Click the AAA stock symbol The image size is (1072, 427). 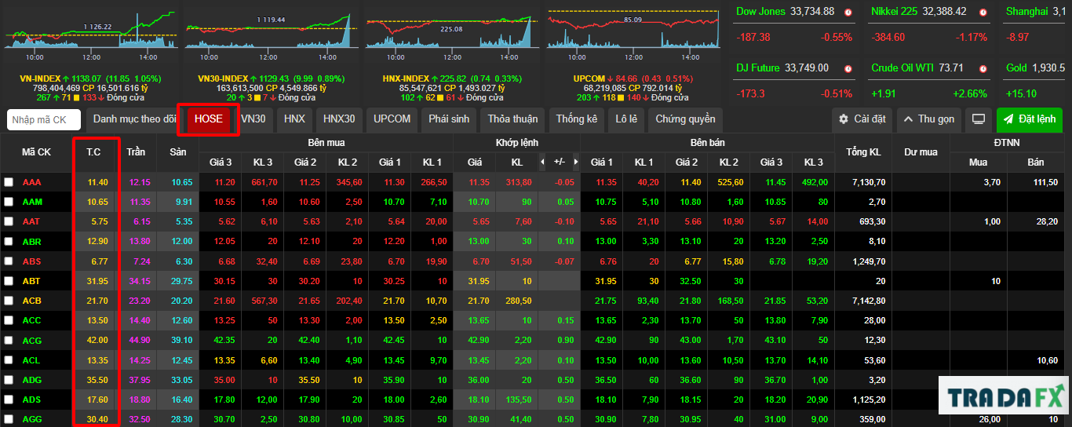[x=32, y=182]
